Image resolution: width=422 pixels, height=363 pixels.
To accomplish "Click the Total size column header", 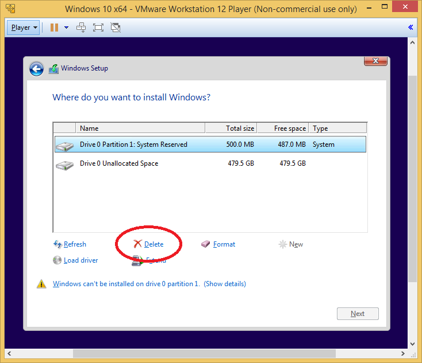I will [x=231, y=128].
